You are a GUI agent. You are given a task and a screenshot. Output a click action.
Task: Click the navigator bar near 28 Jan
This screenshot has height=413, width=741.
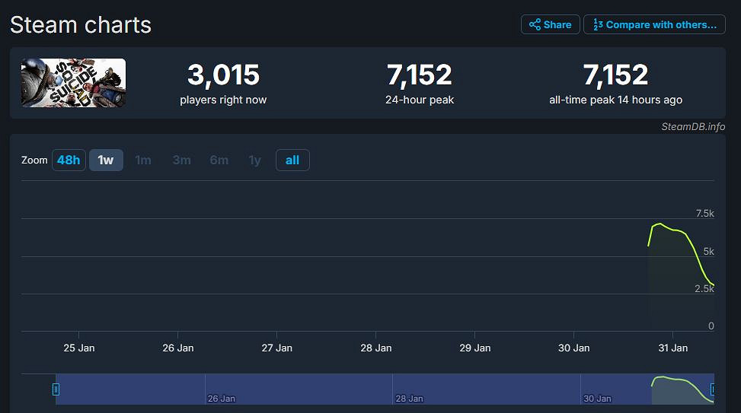409,389
